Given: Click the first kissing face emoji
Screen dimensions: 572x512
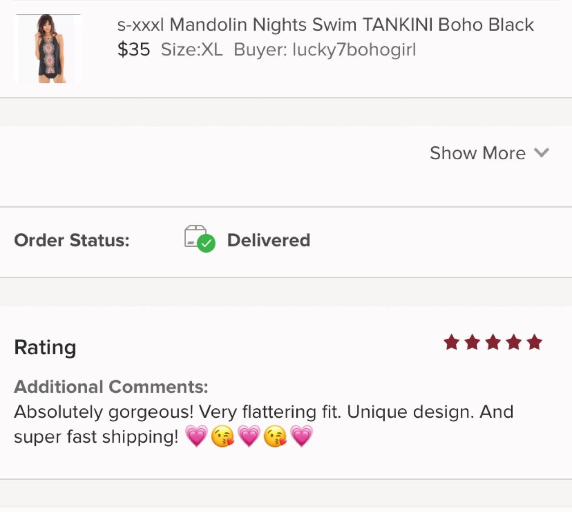Looking at the screenshot, I should click(x=223, y=436).
